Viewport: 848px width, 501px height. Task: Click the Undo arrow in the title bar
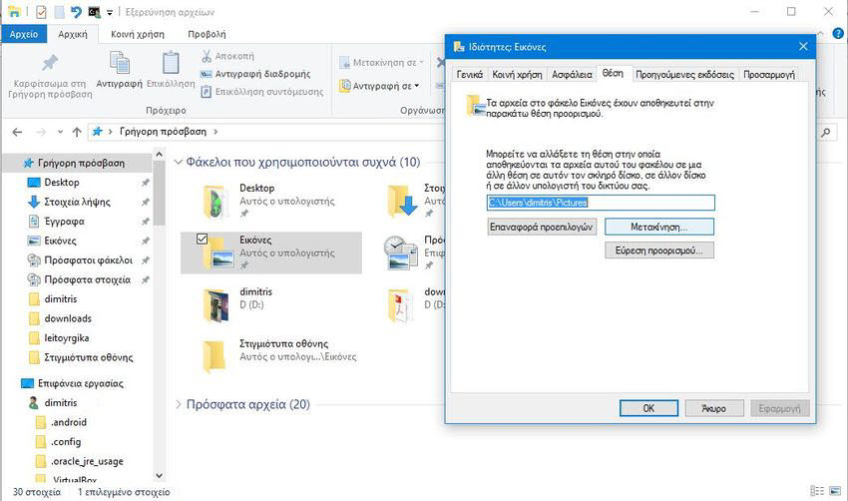click(76, 12)
